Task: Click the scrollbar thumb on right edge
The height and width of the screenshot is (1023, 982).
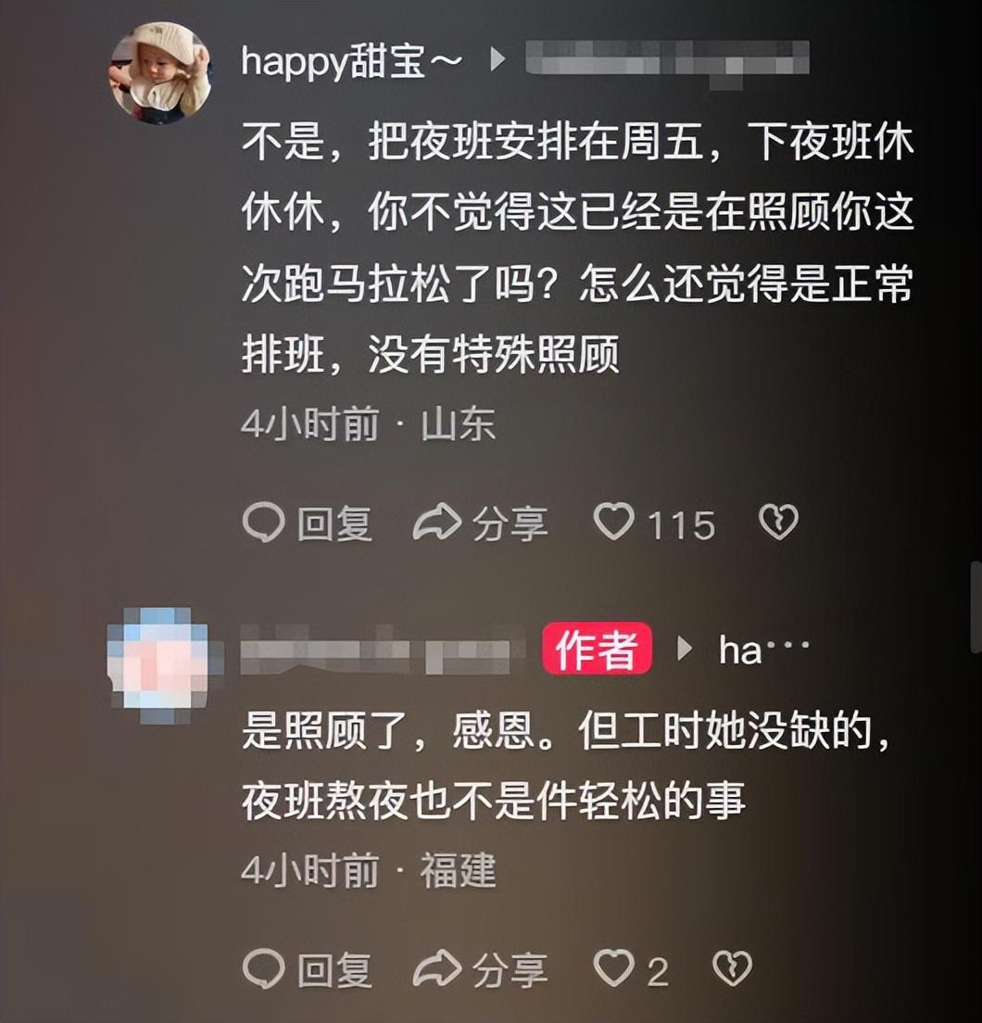Action: [976, 607]
